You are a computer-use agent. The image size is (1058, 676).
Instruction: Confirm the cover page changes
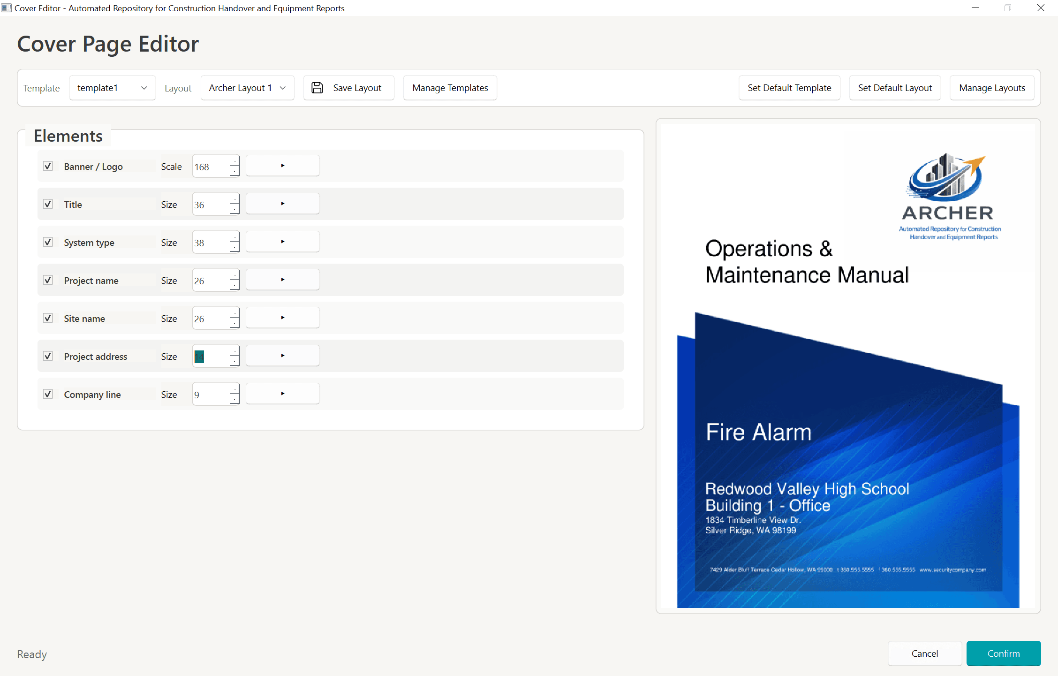(x=1004, y=653)
